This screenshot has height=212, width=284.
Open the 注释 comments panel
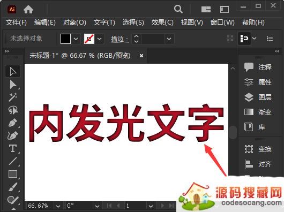click(x=258, y=67)
